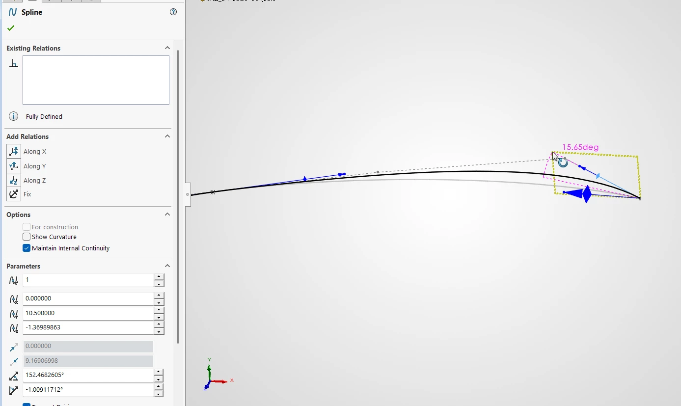Click the tangent weighting 2 icon
The width and height of the screenshot is (681, 406).
pyautogui.click(x=14, y=362)
